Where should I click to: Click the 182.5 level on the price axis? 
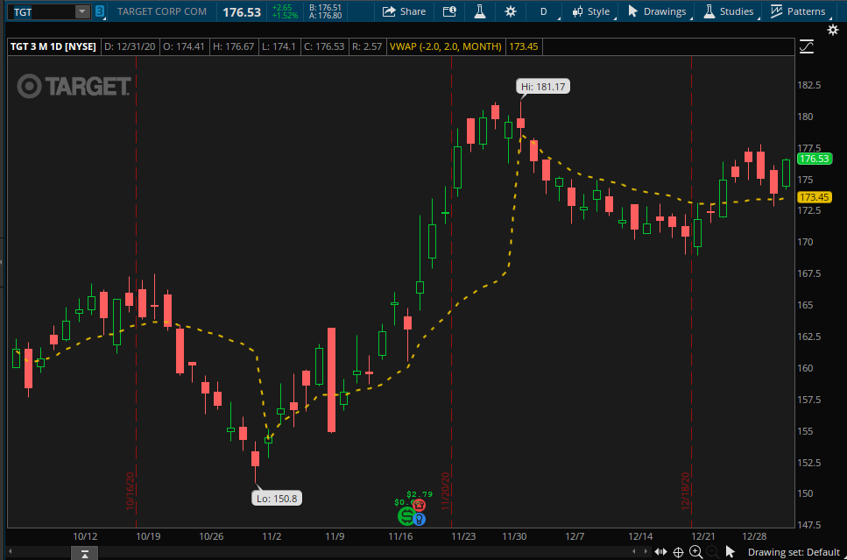pyautogui.click(x=808, y=85)
